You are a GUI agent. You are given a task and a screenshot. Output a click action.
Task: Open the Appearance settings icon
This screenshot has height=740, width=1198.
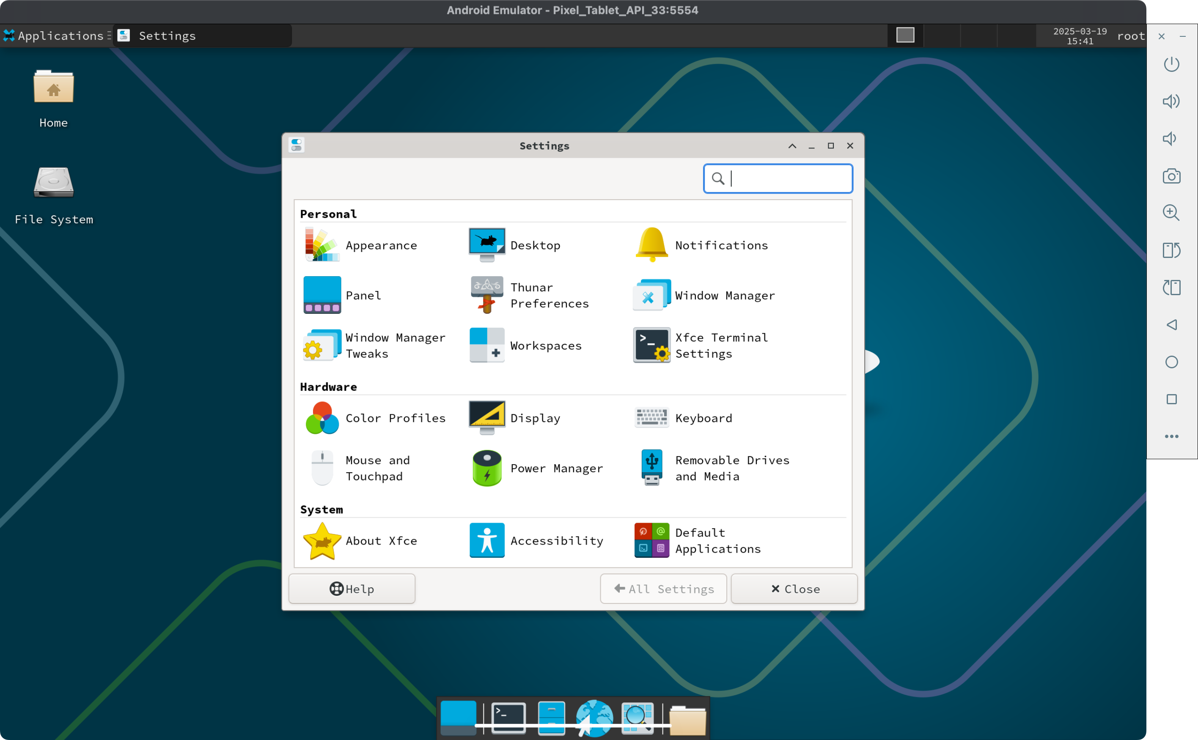pyautogui.click(x=321, y=245)
